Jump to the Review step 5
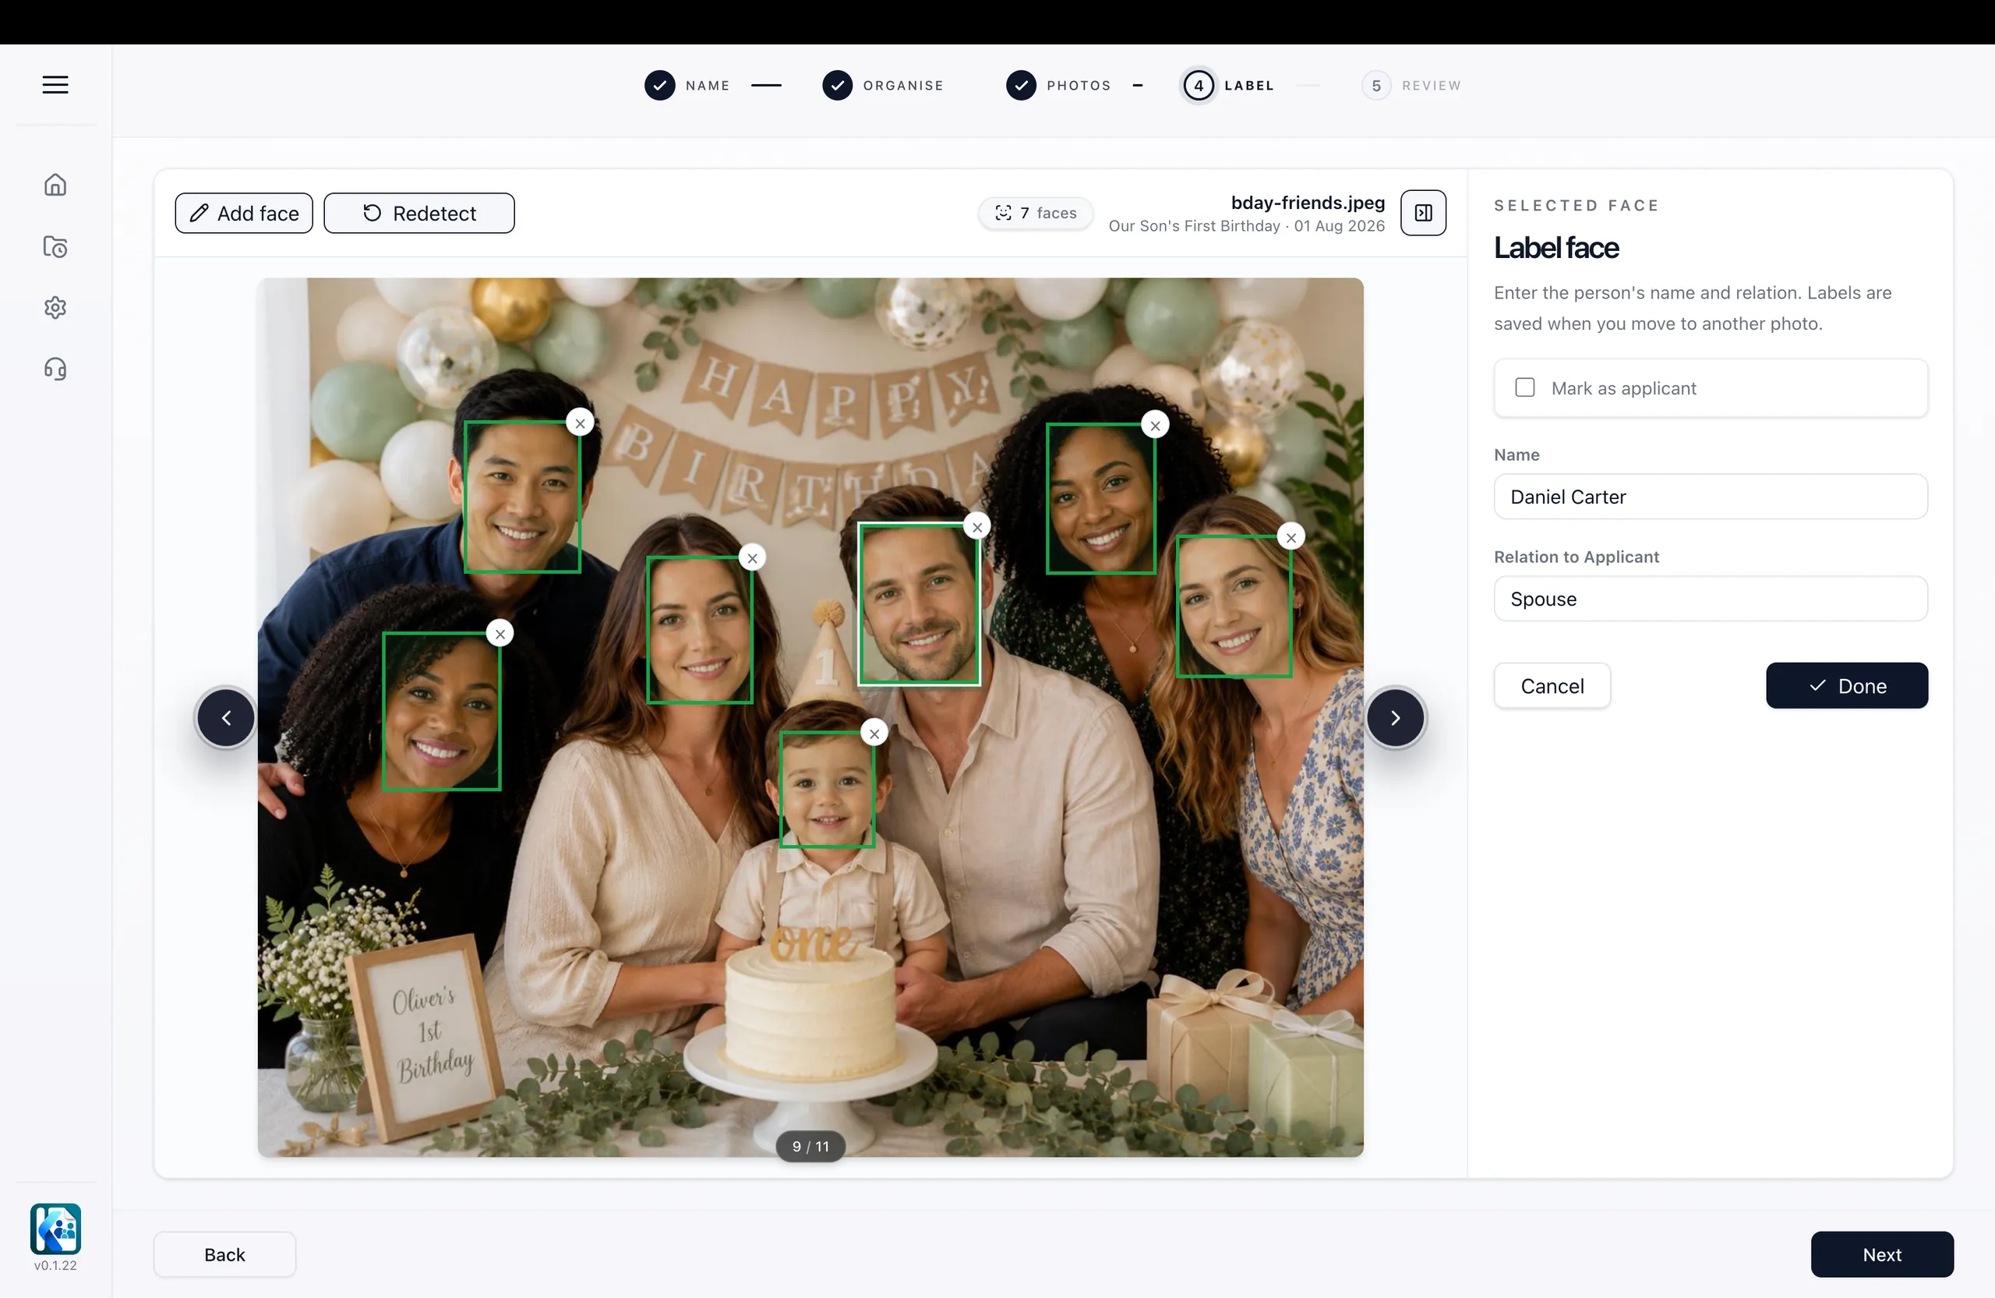This screenshot has height=1298, width=1995. (x=1411, y=86)
